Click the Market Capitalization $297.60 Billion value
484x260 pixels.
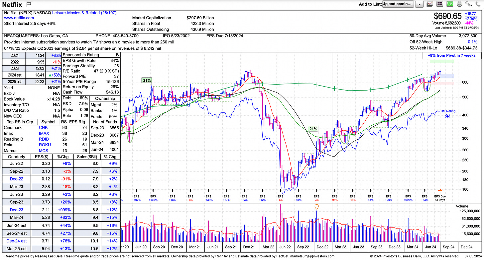[200, 18]
